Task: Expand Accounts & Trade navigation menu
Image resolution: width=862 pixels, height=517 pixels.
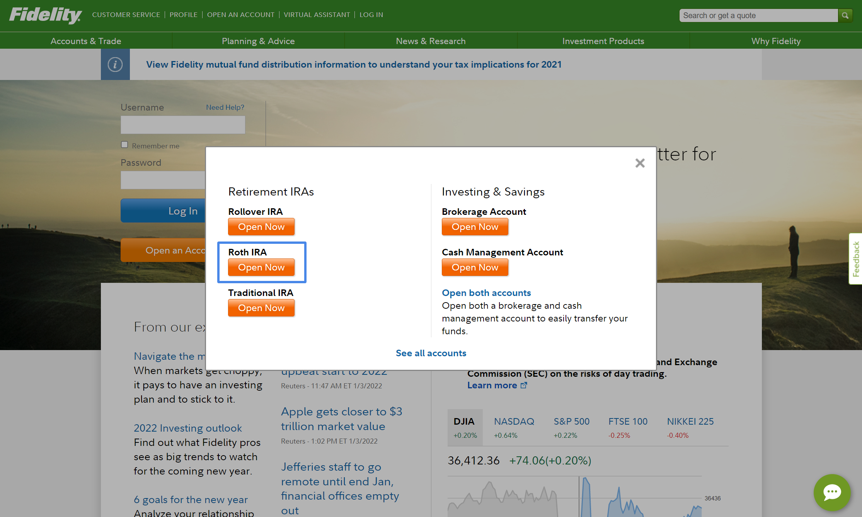Action: click(85, 41)
